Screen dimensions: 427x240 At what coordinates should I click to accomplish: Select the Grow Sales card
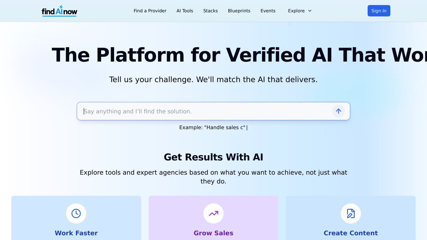pos(213,221)
